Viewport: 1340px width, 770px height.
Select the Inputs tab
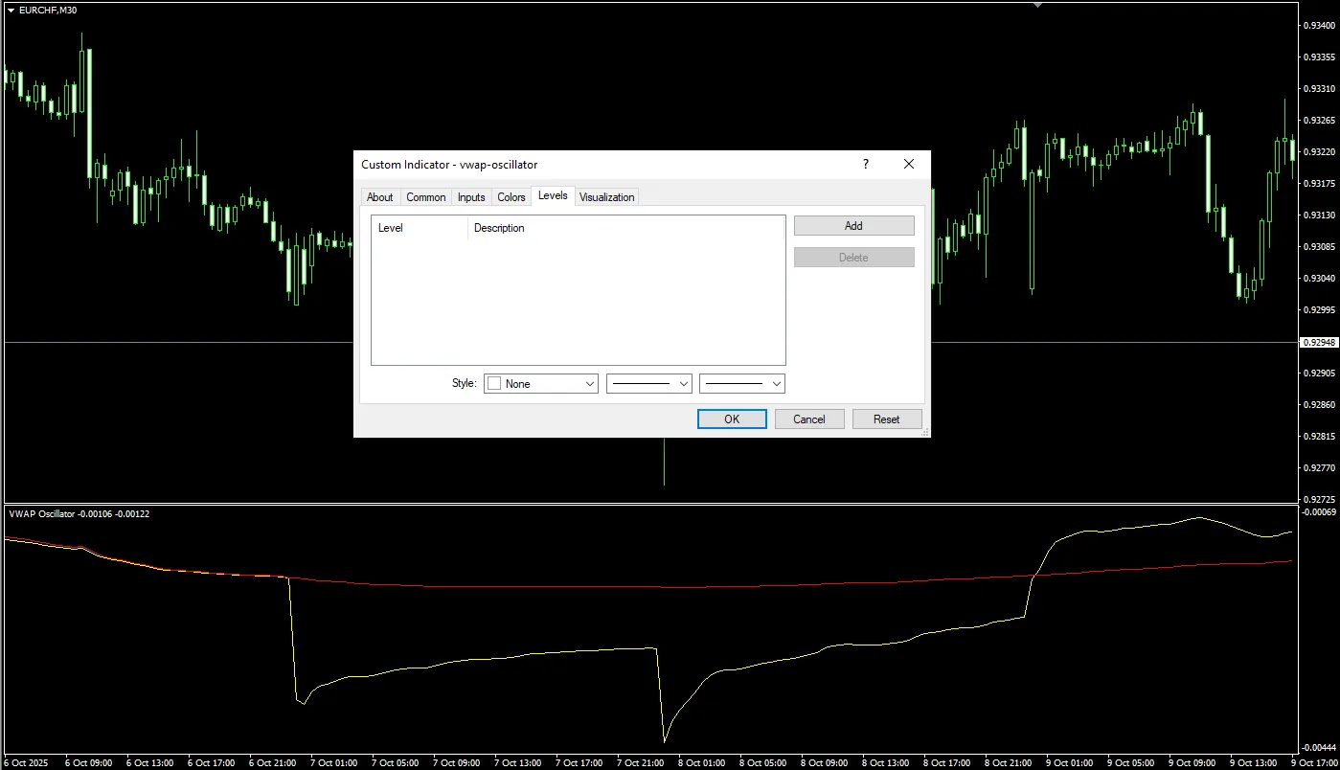click(470, 196)
